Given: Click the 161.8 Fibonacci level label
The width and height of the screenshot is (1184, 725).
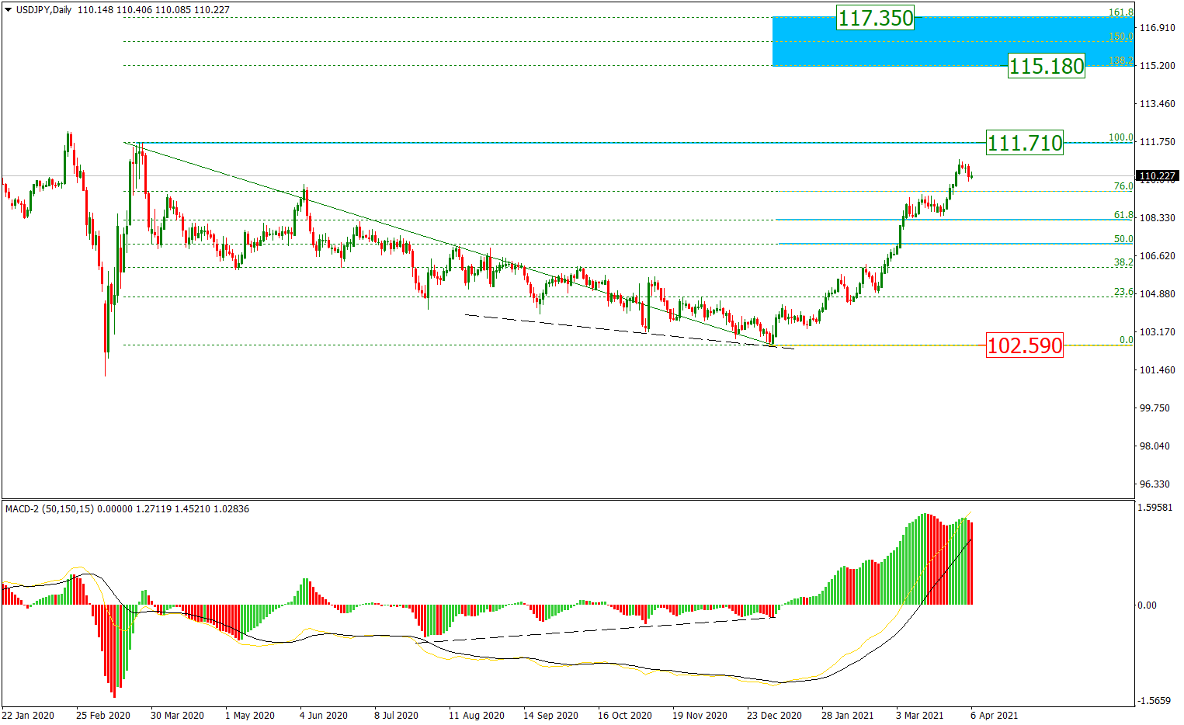Looking at the screenshot, I should 1121,12.
